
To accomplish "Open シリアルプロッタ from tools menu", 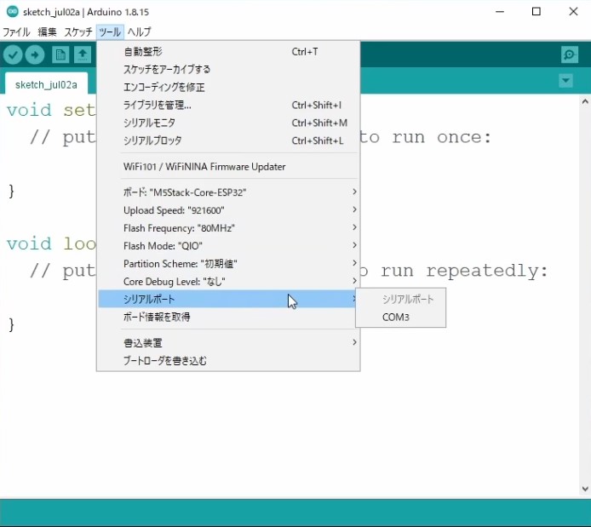I will tap(228, 140).
